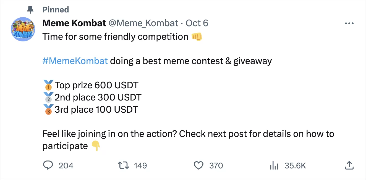Image resolution: width=366 pixels, height=180 pixels.
Task: Open the Meme Kombat profile avatar
Action: coord(23,29)
